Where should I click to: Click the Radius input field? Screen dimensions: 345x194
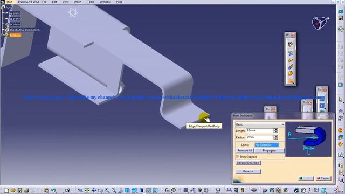pyautogui.click(x=260, y=137)
